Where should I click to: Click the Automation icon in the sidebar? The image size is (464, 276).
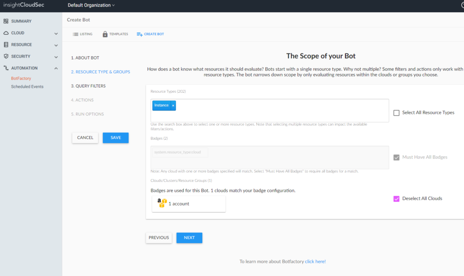tap(6, 68)
